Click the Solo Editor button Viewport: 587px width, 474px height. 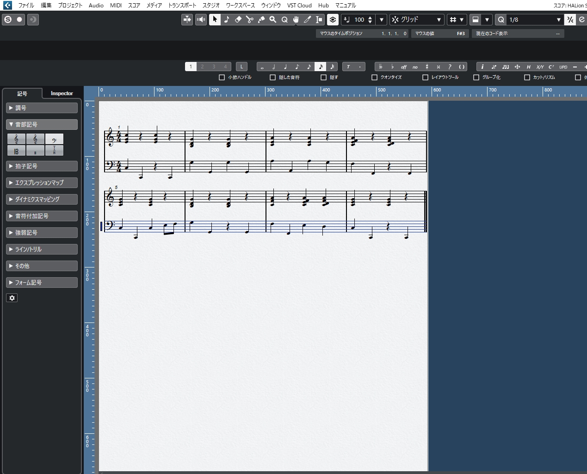click(x=8, y=19)
